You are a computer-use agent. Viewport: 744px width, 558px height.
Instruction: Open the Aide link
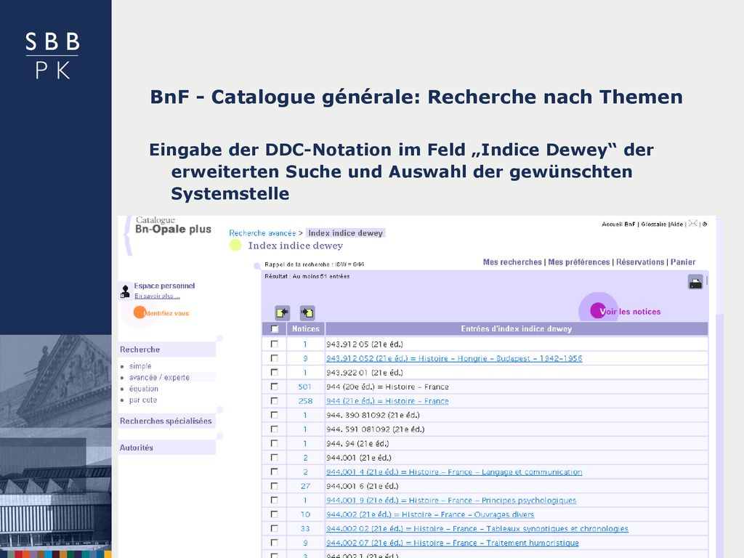(676, 224)
